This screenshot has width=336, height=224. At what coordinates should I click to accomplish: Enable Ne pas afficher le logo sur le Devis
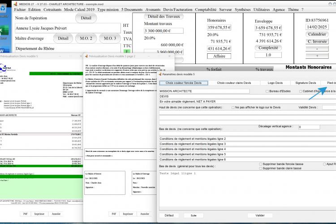(x=233, y=108)
